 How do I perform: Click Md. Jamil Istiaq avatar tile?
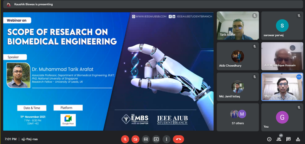(x=238, y=87)
